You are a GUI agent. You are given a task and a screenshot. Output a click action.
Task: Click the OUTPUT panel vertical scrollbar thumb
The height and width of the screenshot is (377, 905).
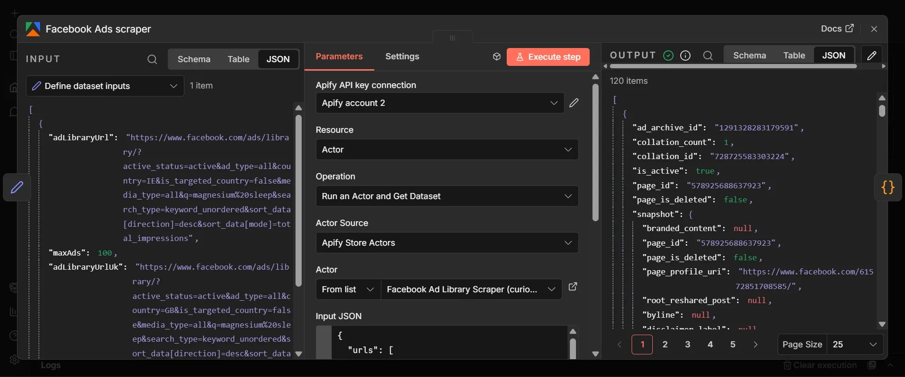pos(882,111)
